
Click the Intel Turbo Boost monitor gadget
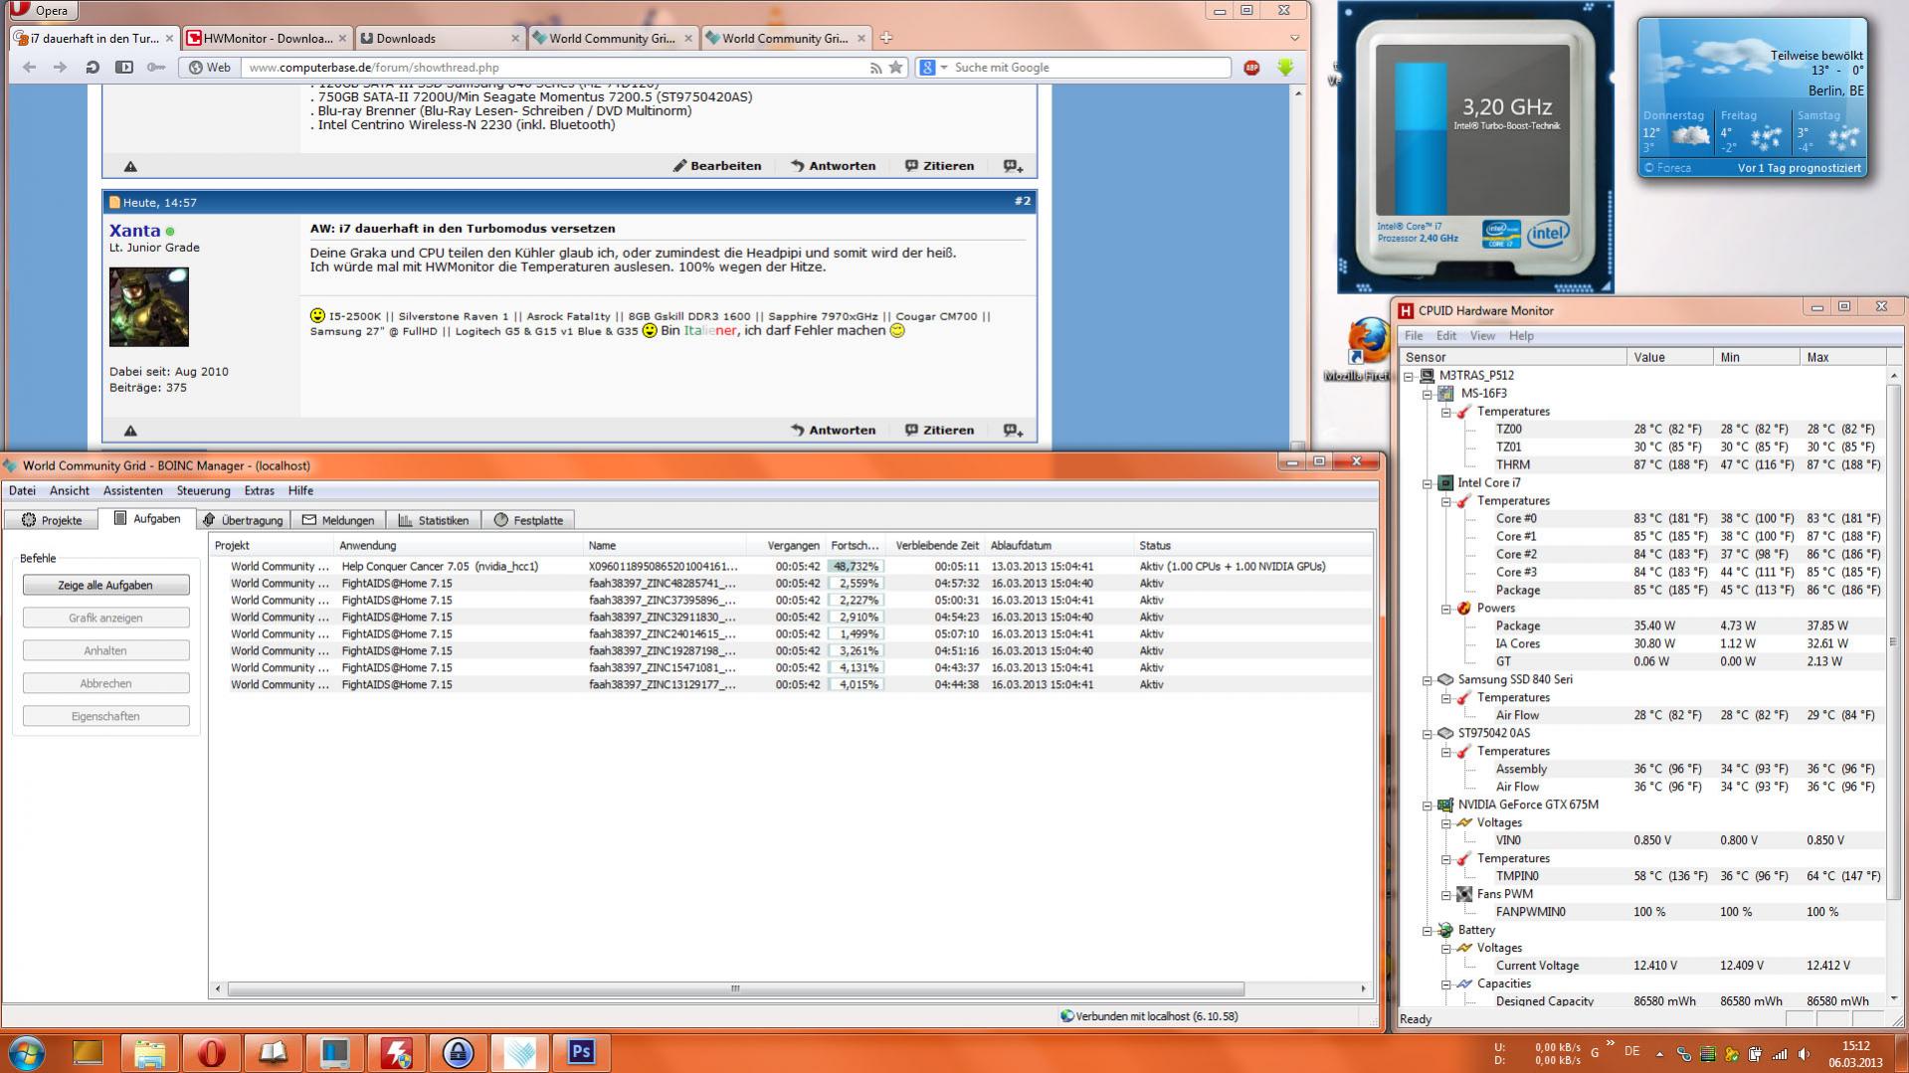pos(1475,147)
